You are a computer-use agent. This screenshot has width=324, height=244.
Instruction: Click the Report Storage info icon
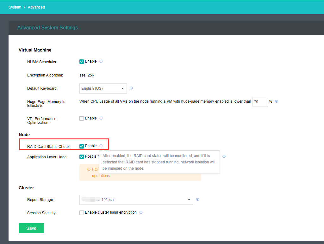point(197,199)
